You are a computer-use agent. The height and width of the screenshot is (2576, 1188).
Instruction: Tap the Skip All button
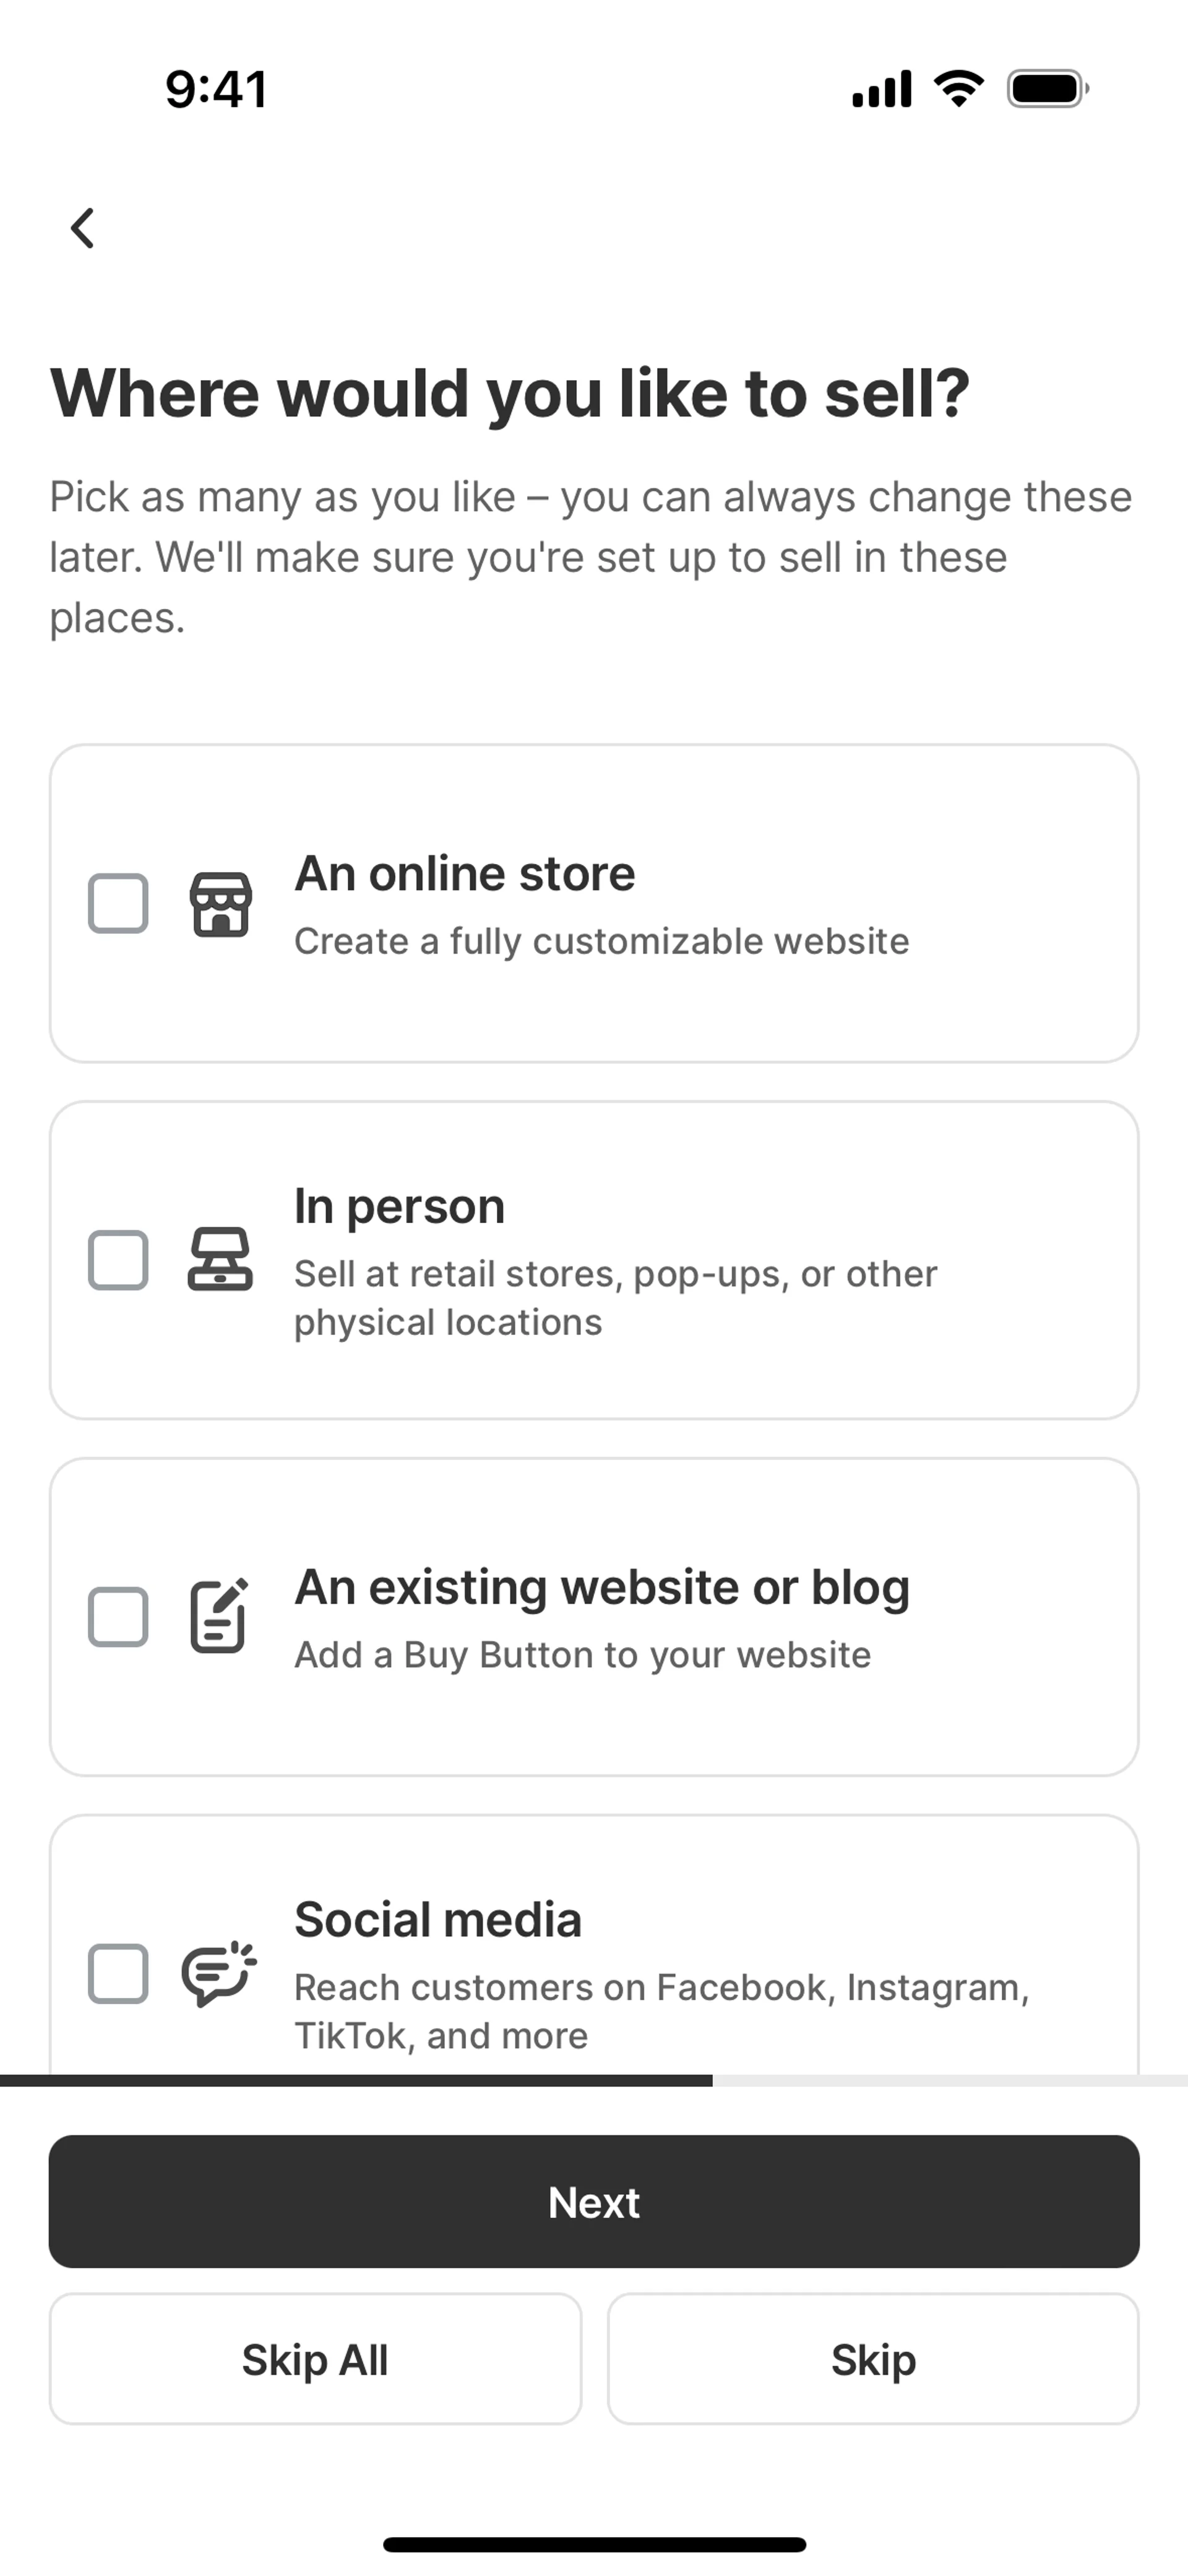[315, 2360]
